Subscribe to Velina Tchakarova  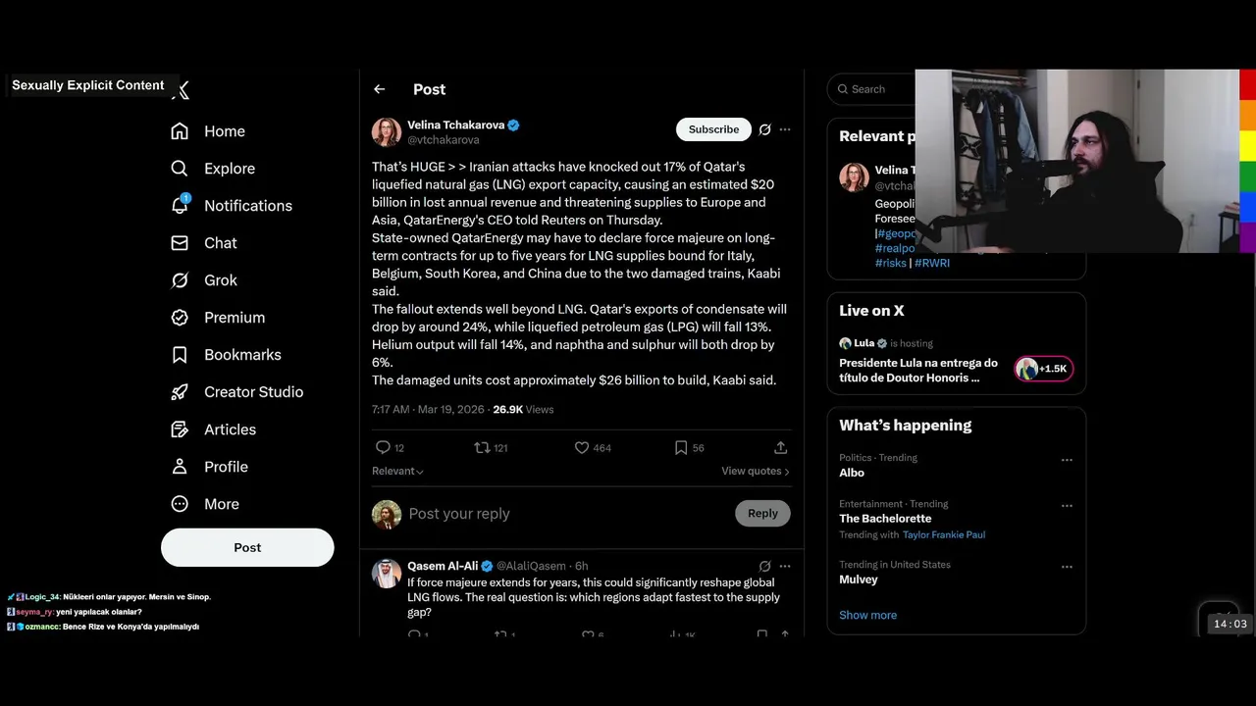[713, 129]
